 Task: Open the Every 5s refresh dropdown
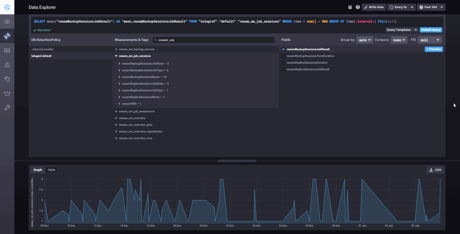[401, 7]
